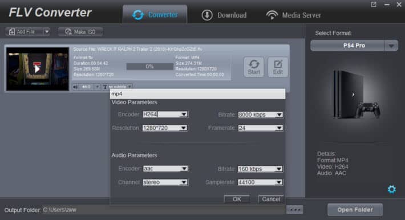Image resolution: width=405 pixels, height=220 pixels.
Task: Click the "Format:MP4" details text
Action: click(x=333, y=160)
